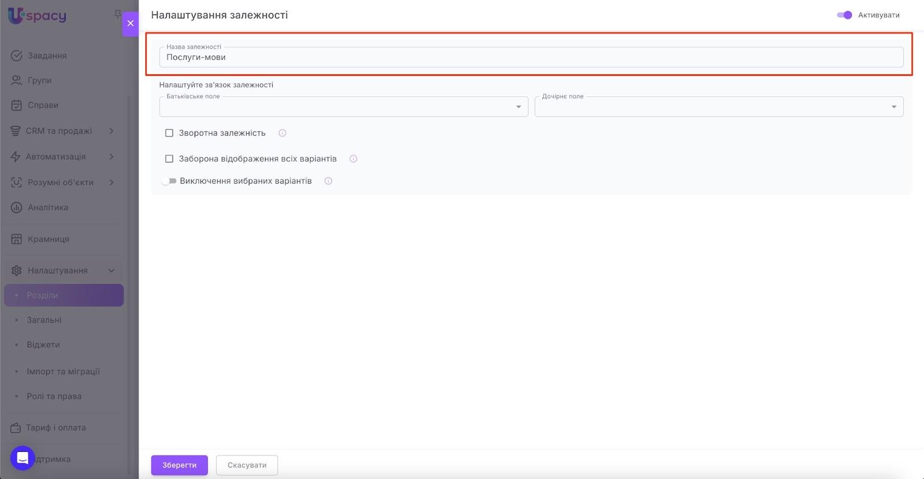Image resolution: width=924 pixels, height=479 pixels.
Task: Collapse the Налаштування section chevron
Action: coord(111,270)
